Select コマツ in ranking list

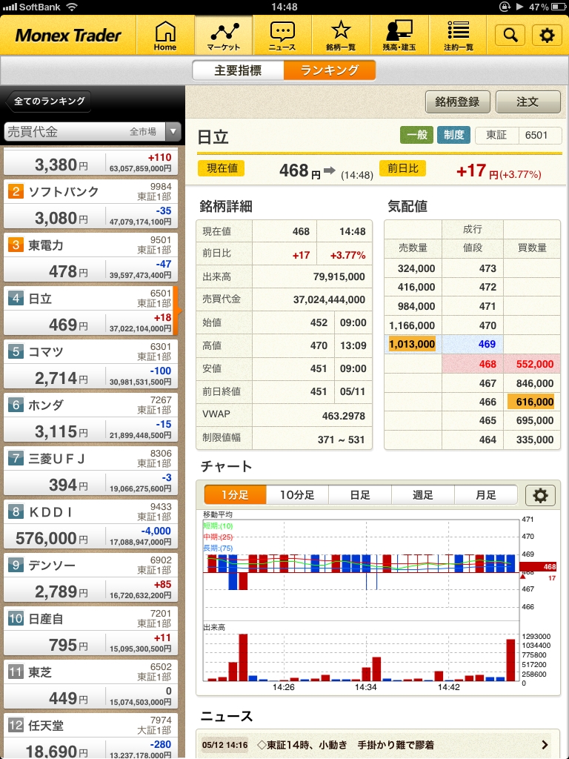[90, 364]
